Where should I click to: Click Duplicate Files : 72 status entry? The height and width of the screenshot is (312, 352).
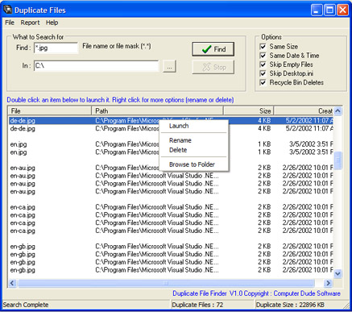[197, 305]
